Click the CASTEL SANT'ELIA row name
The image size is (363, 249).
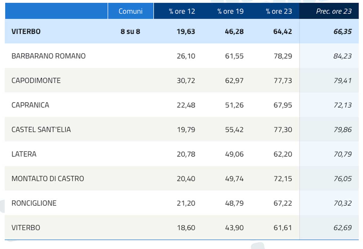click(41, 129)
